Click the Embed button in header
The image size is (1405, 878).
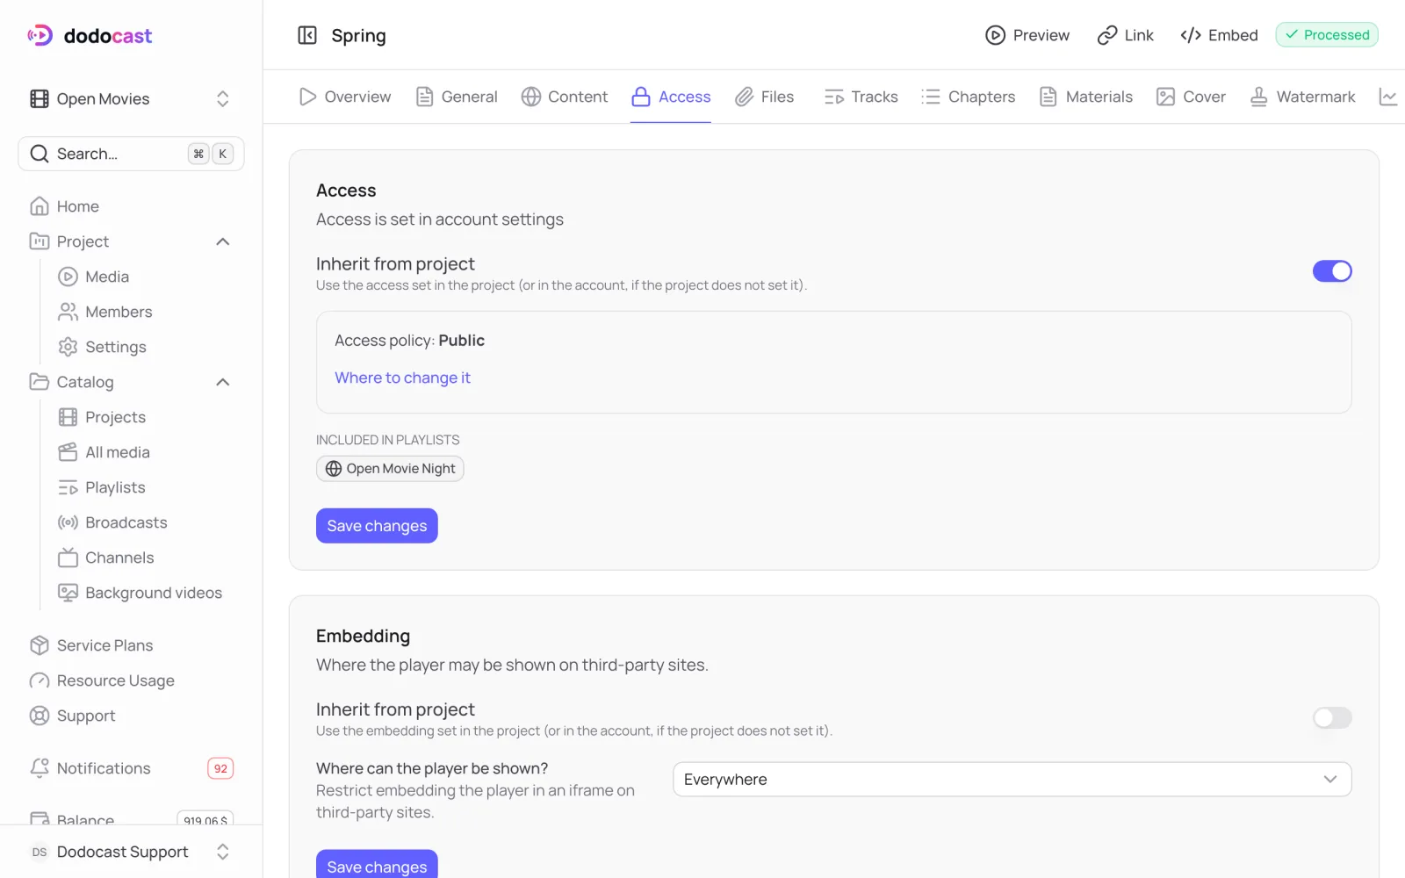pyautogui.click(x=1220, y=35)
